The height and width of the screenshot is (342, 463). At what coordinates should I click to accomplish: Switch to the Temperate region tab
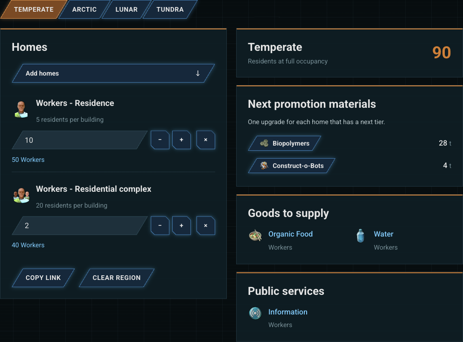pos(34,9)
